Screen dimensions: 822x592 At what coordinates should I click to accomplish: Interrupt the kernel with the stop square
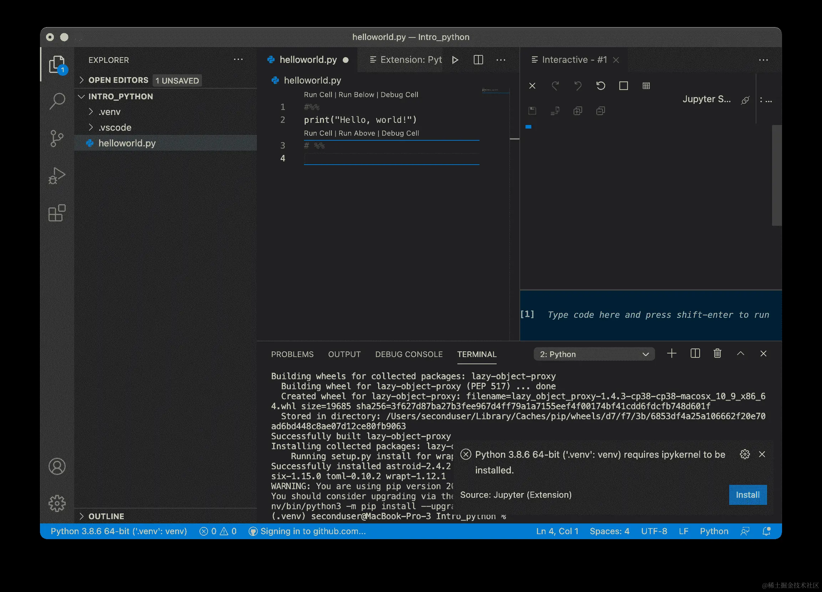pos(623,86)
